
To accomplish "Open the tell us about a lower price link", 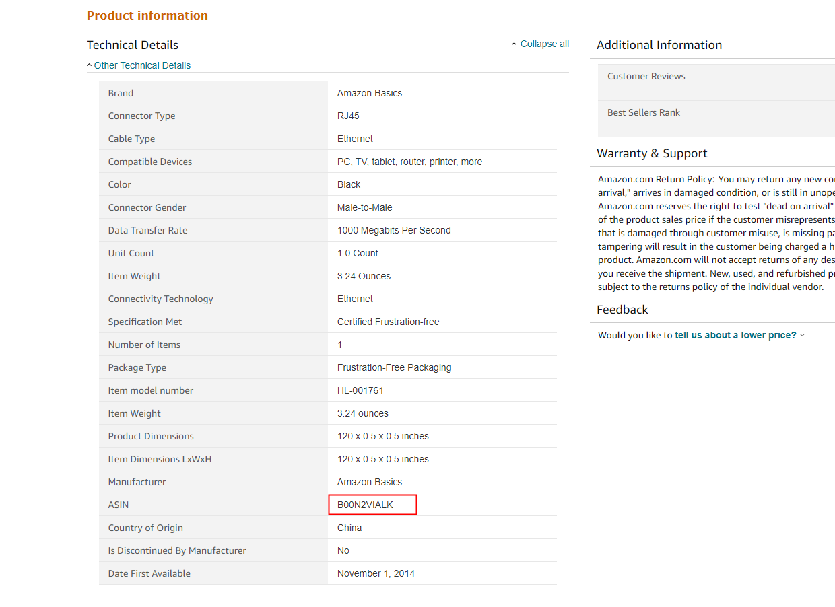I will (735, 335).
